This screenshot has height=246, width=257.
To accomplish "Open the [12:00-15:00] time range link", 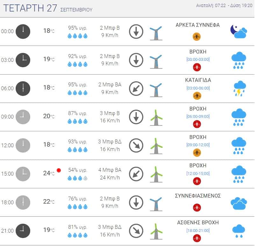I will click(x=198, y=173).
